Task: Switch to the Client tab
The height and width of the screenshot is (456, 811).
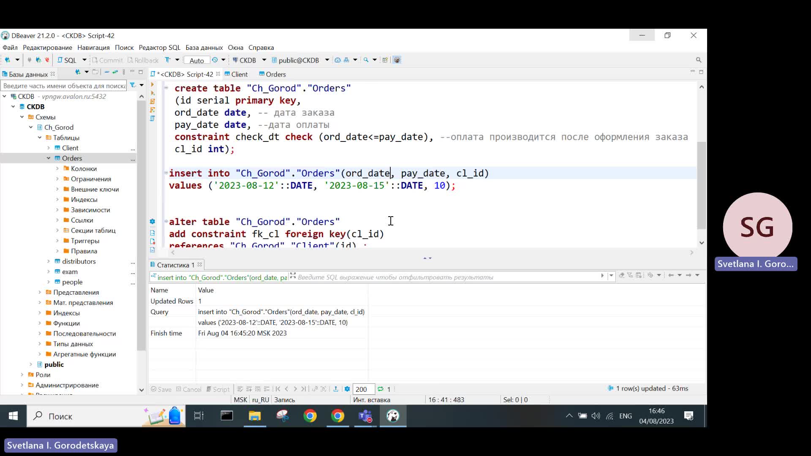Action: click(x=236, y=74)
